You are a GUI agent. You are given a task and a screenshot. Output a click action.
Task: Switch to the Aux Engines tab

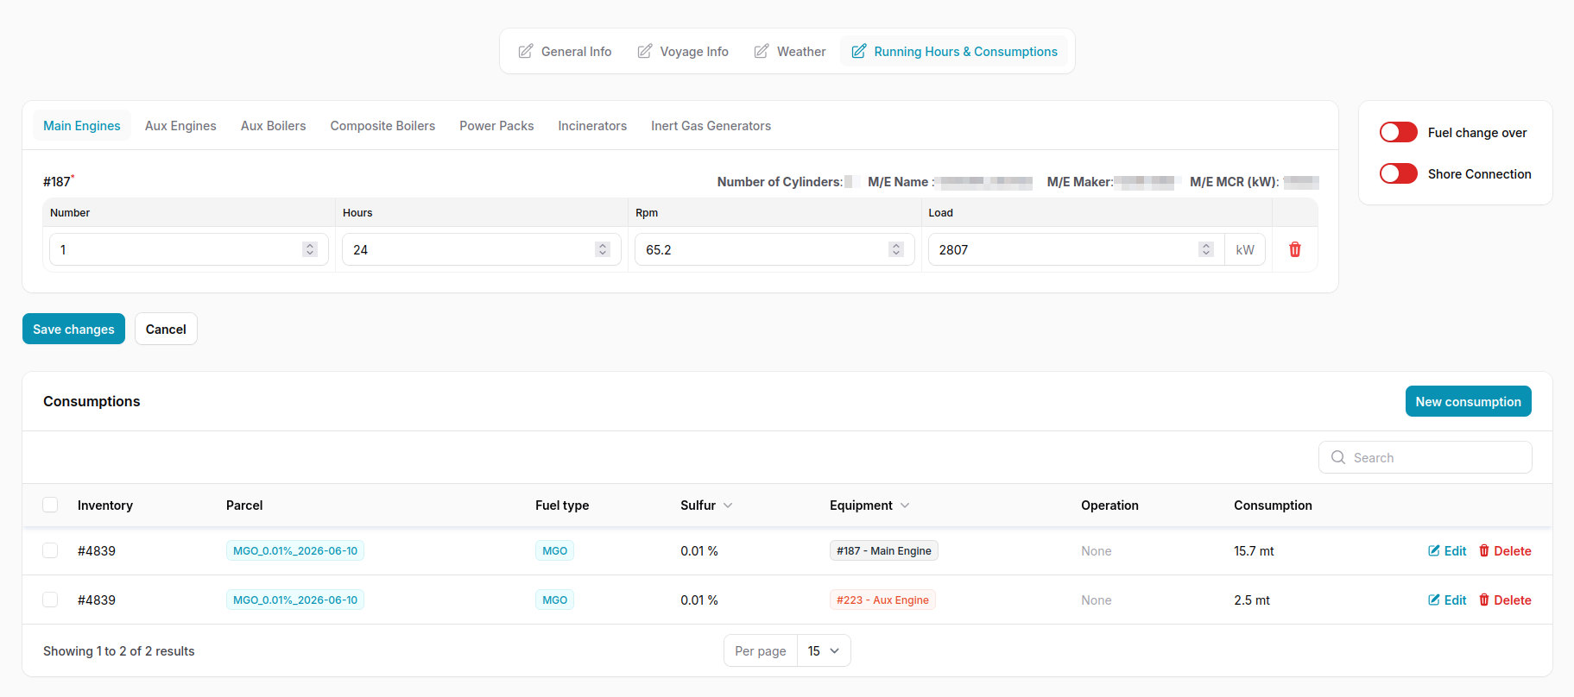click(x=180, y=126)
